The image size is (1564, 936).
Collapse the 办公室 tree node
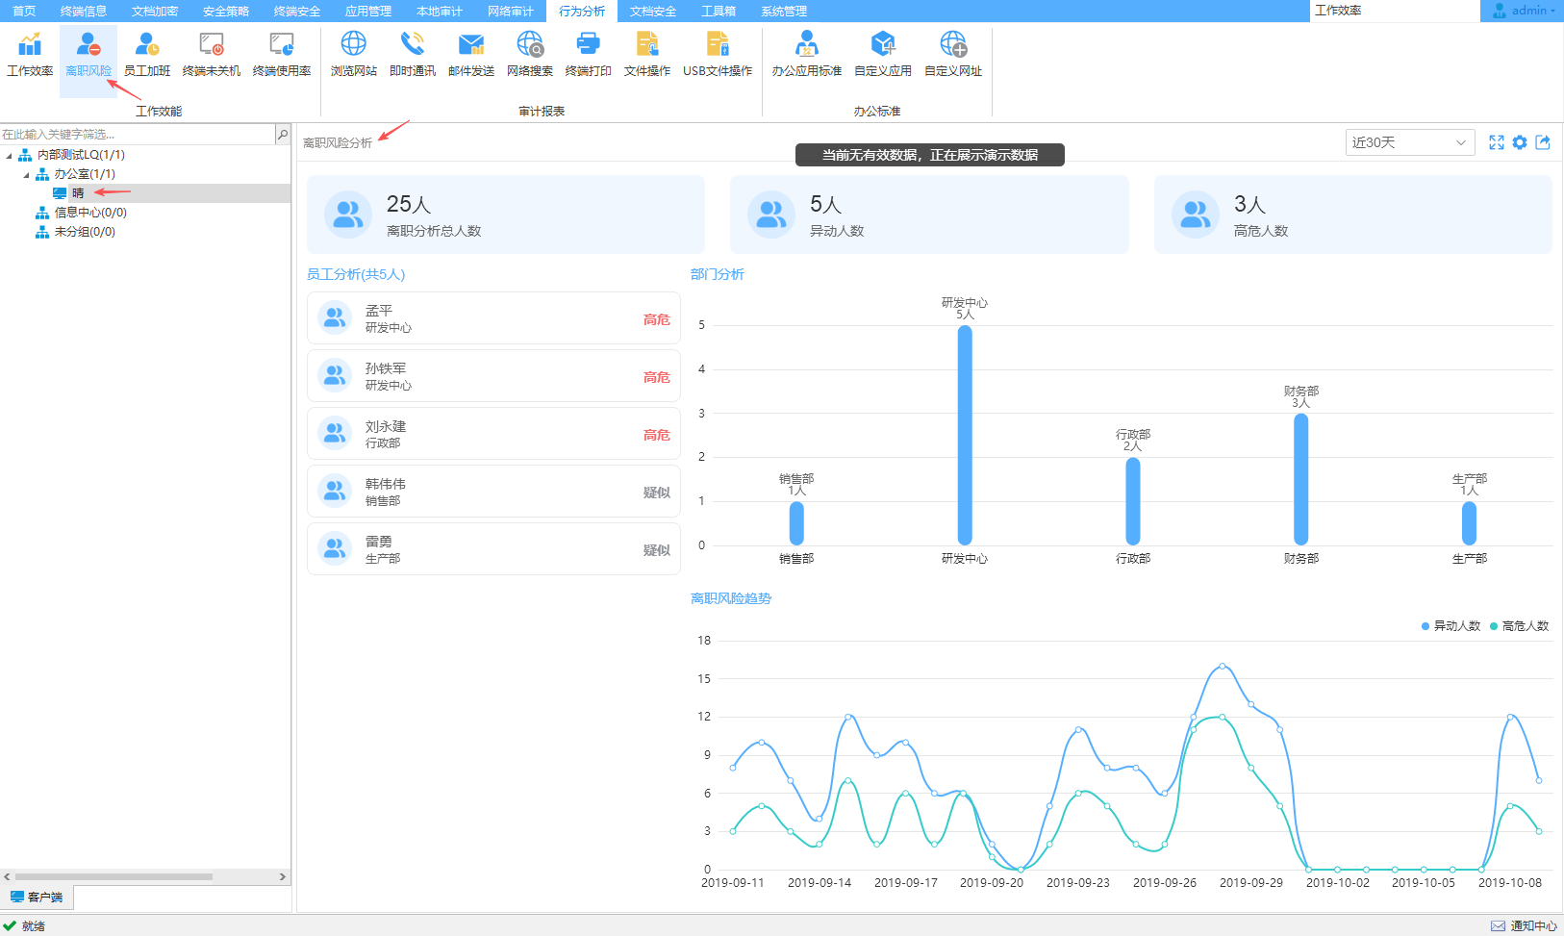coord(26,174)
